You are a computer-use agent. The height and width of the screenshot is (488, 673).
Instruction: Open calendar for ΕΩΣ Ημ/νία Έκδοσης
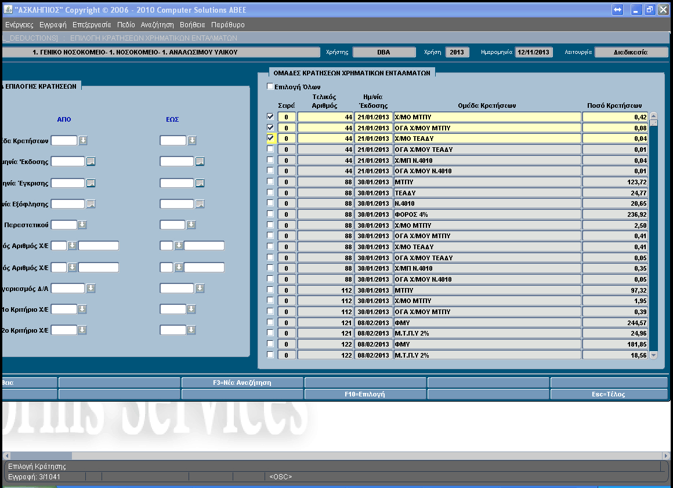point(200,161)
